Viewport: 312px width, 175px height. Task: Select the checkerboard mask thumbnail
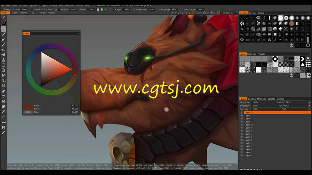click(308, 64)
